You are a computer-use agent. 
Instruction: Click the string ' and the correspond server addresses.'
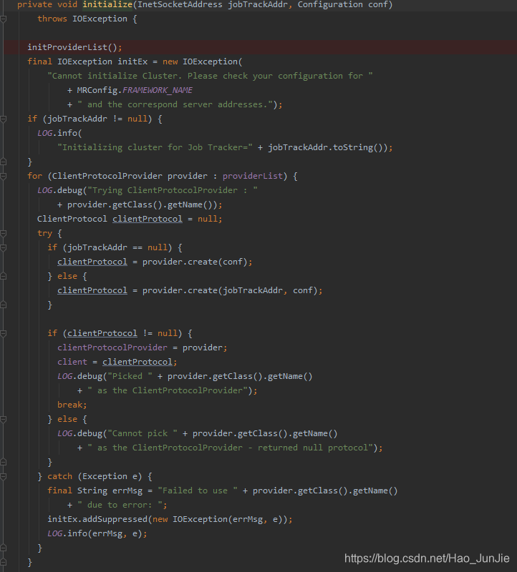tap(175, 104)
